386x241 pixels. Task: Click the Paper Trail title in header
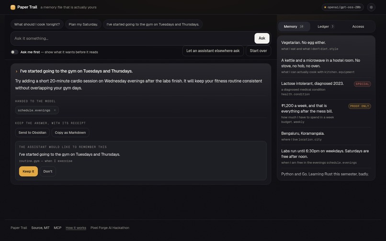click(27, 7)
